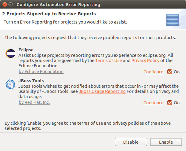This screenshot has height=151, width=186.
Task: Toggle the Eclipse 'On' checkbox
Action: [170, 72]
